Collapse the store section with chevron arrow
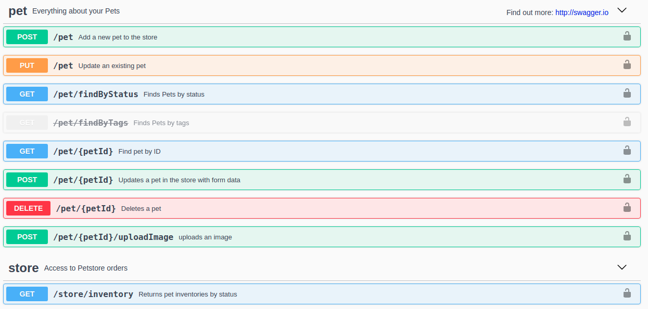The image size is (648, 309). pos(621,267)
